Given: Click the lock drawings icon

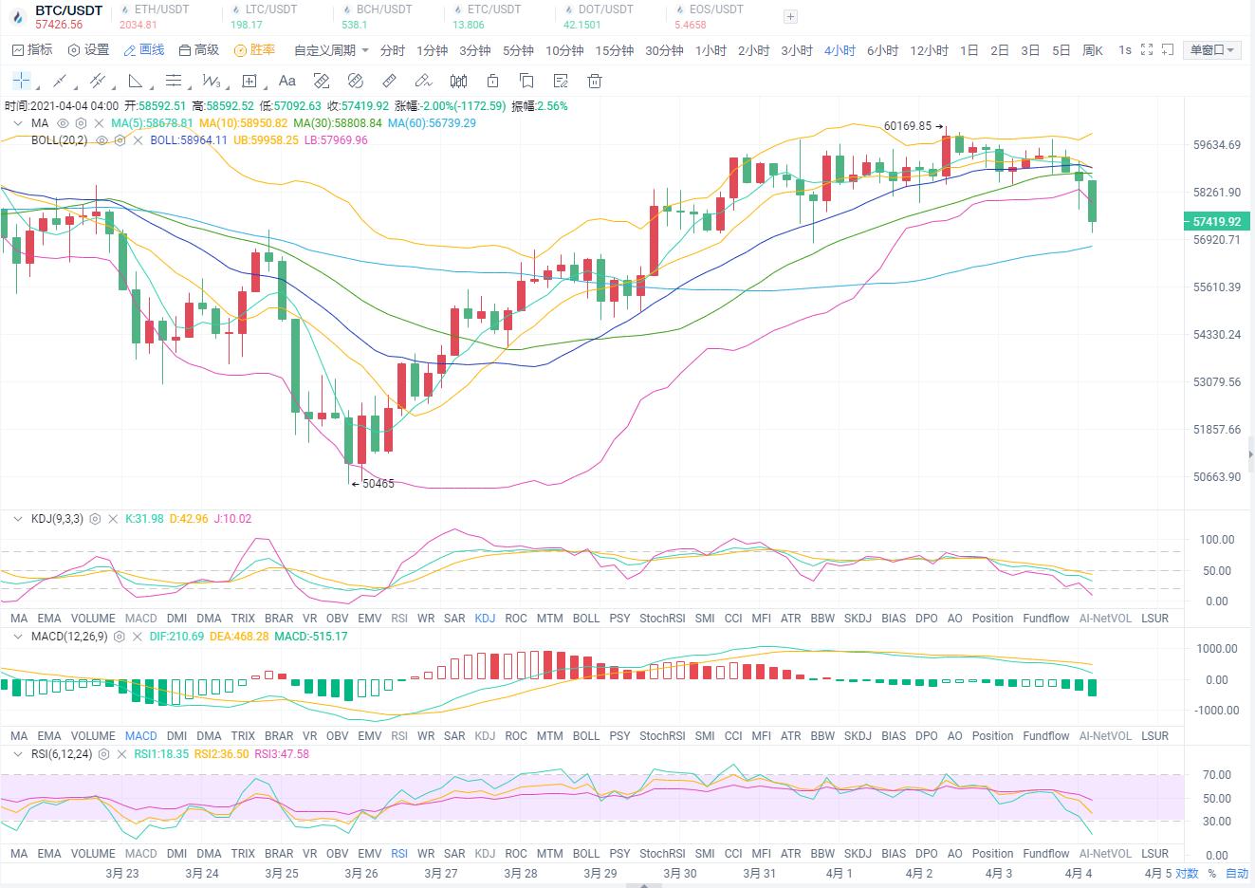Looking at the screenshot, I should pyautogui.click(x=492, y=81).
